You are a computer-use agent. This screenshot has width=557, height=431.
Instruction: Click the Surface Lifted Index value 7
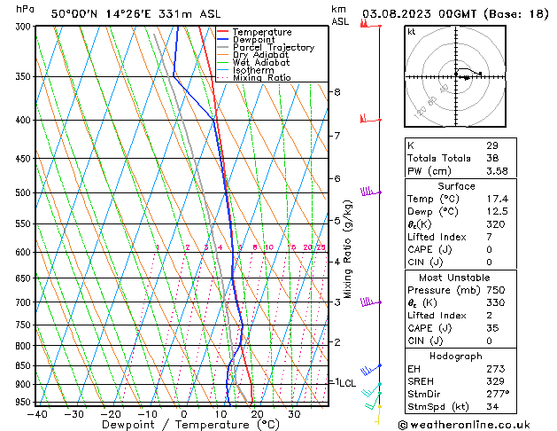click(489, 237)
